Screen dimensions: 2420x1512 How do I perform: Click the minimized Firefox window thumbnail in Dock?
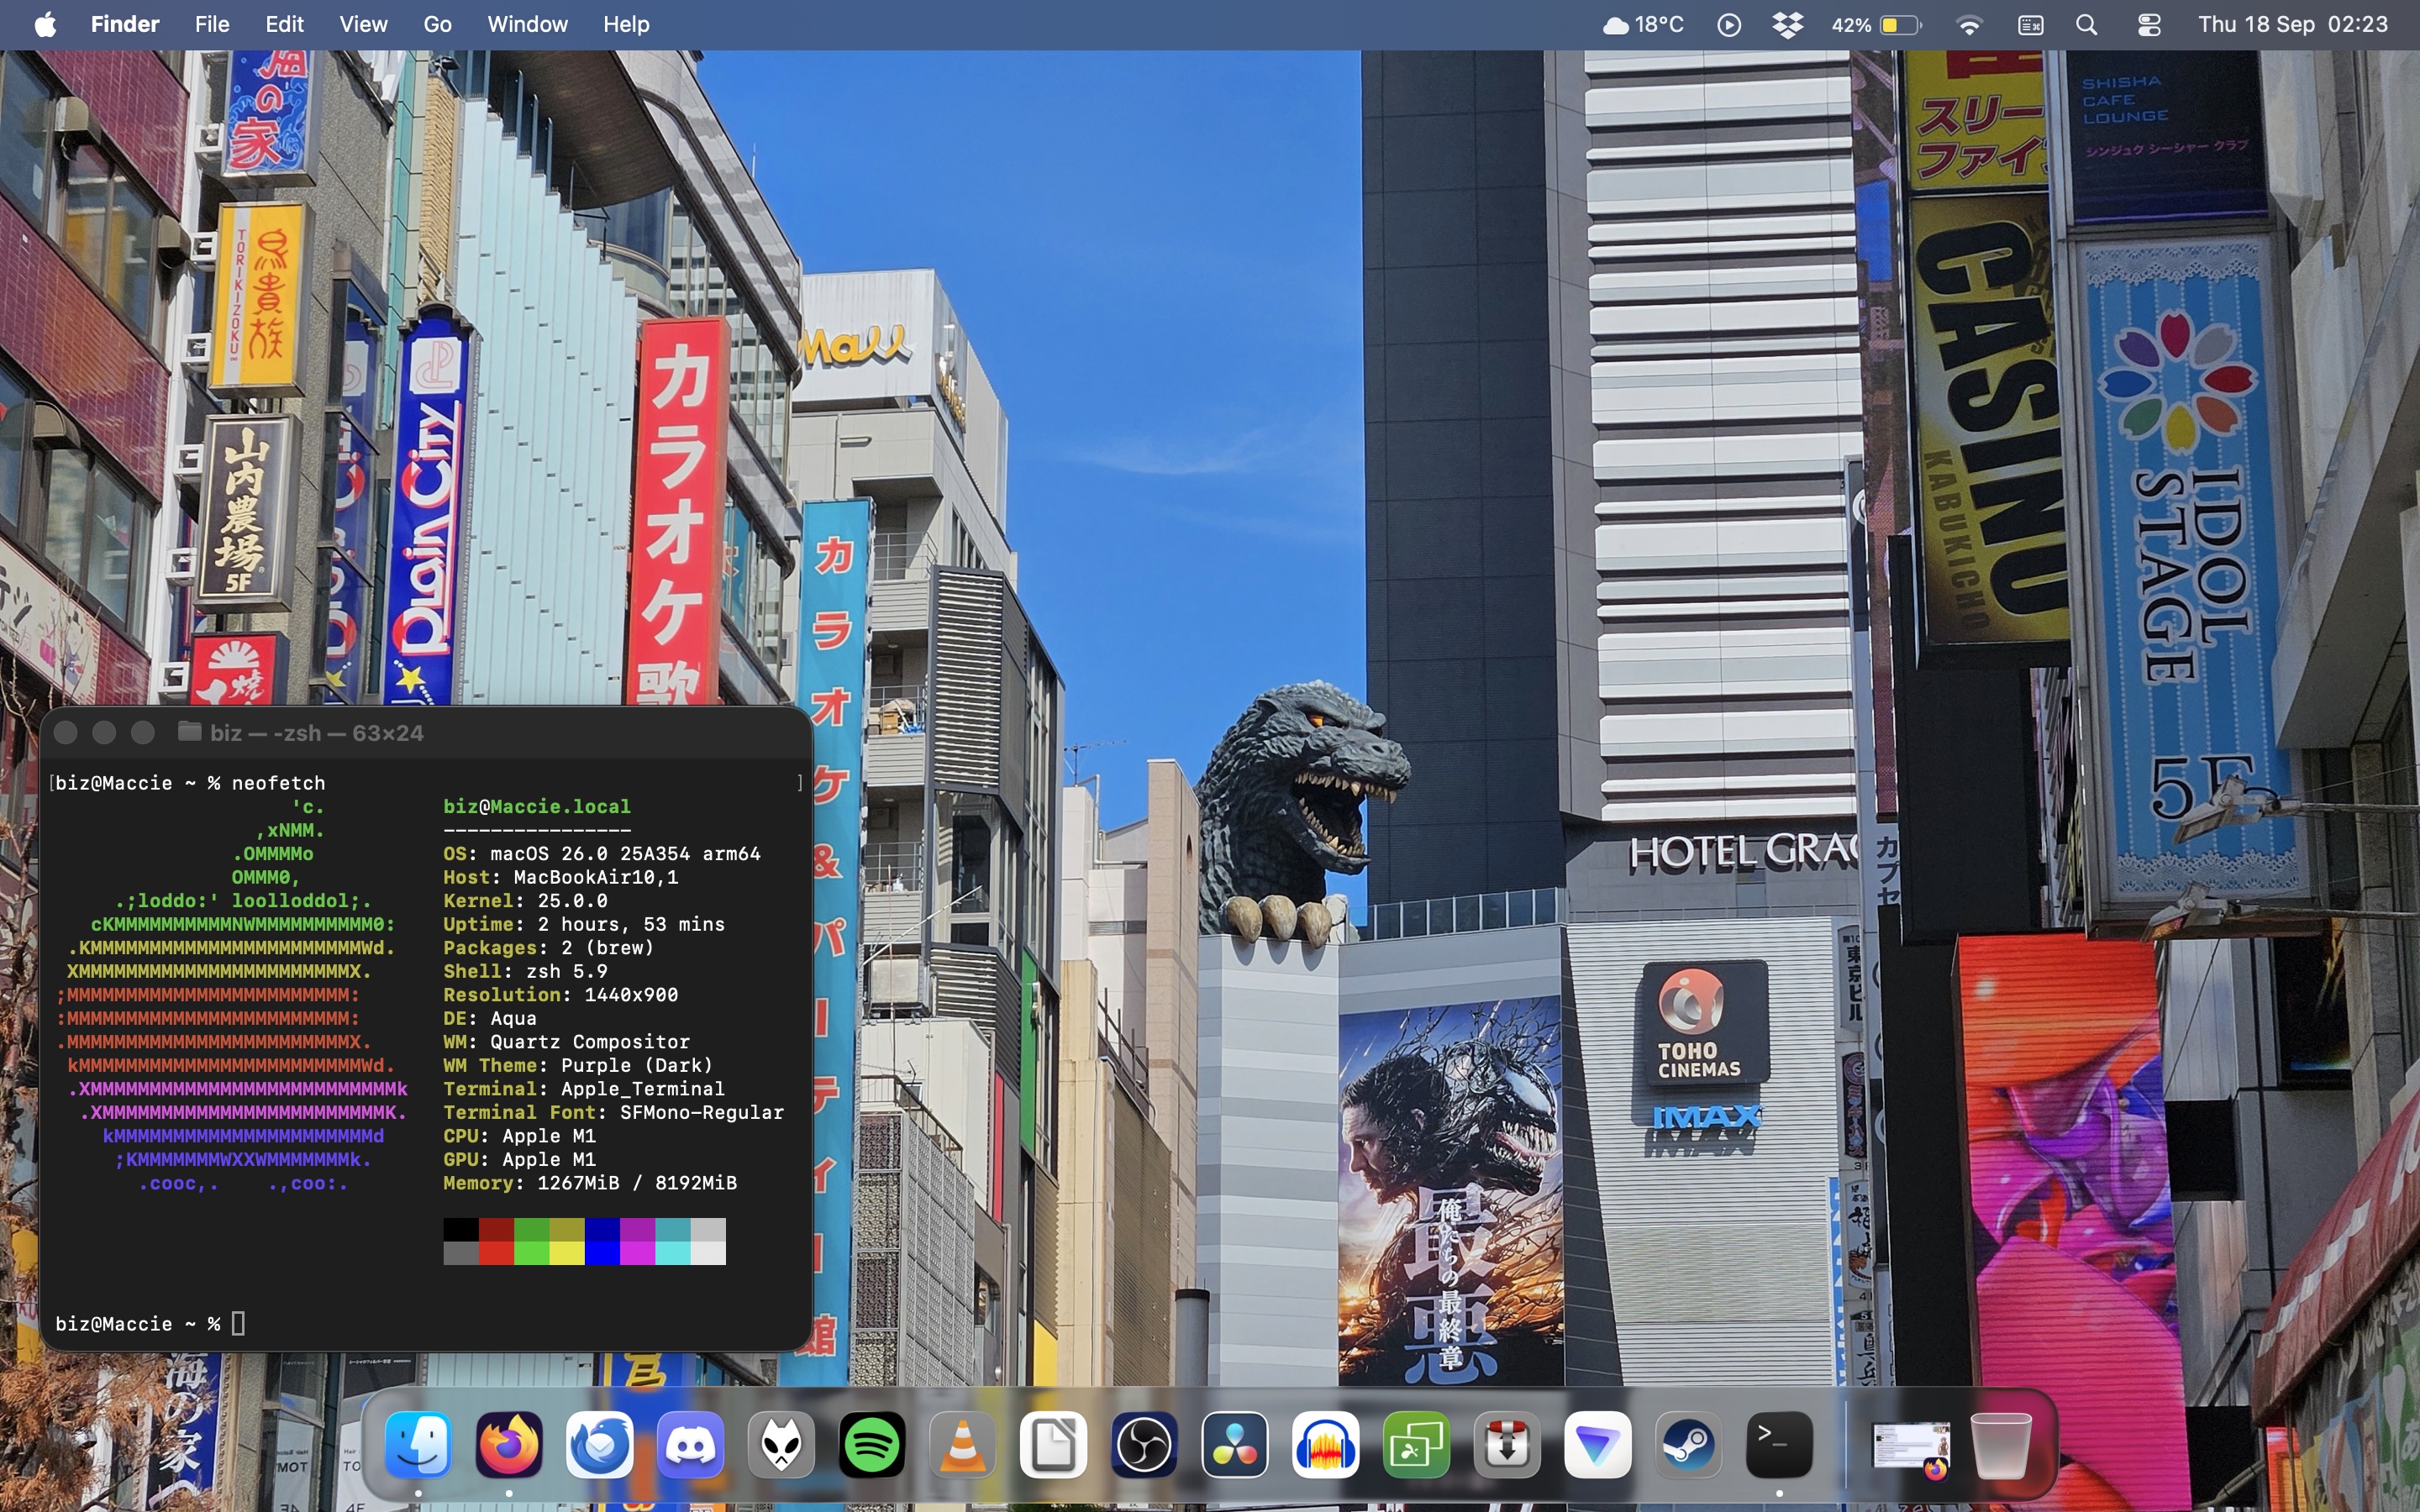[x=1910, y=1448]
